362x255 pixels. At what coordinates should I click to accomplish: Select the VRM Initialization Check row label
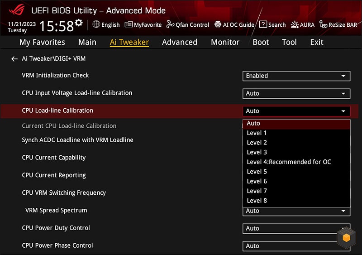pyautogui.click(x=55, y=75)
